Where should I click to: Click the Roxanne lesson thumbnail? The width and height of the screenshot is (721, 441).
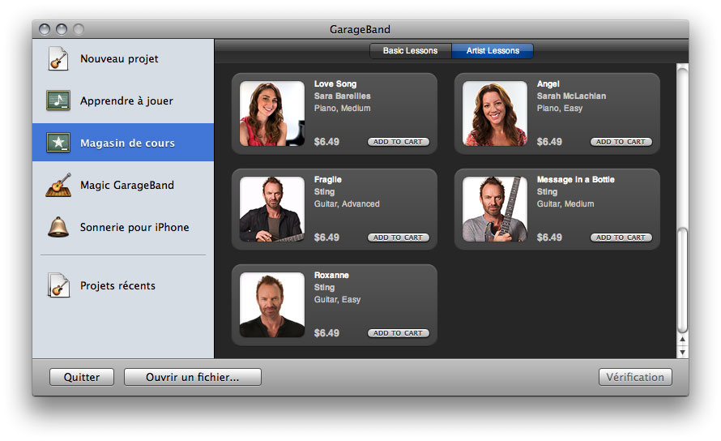(272, 305)
